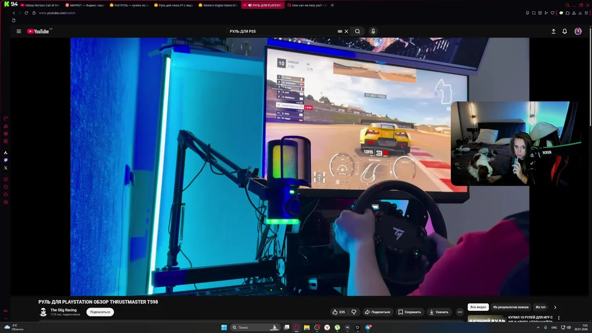Switch to Western Digital Game Drive tab
592x333 pixels.
click(x=218, y=5)
